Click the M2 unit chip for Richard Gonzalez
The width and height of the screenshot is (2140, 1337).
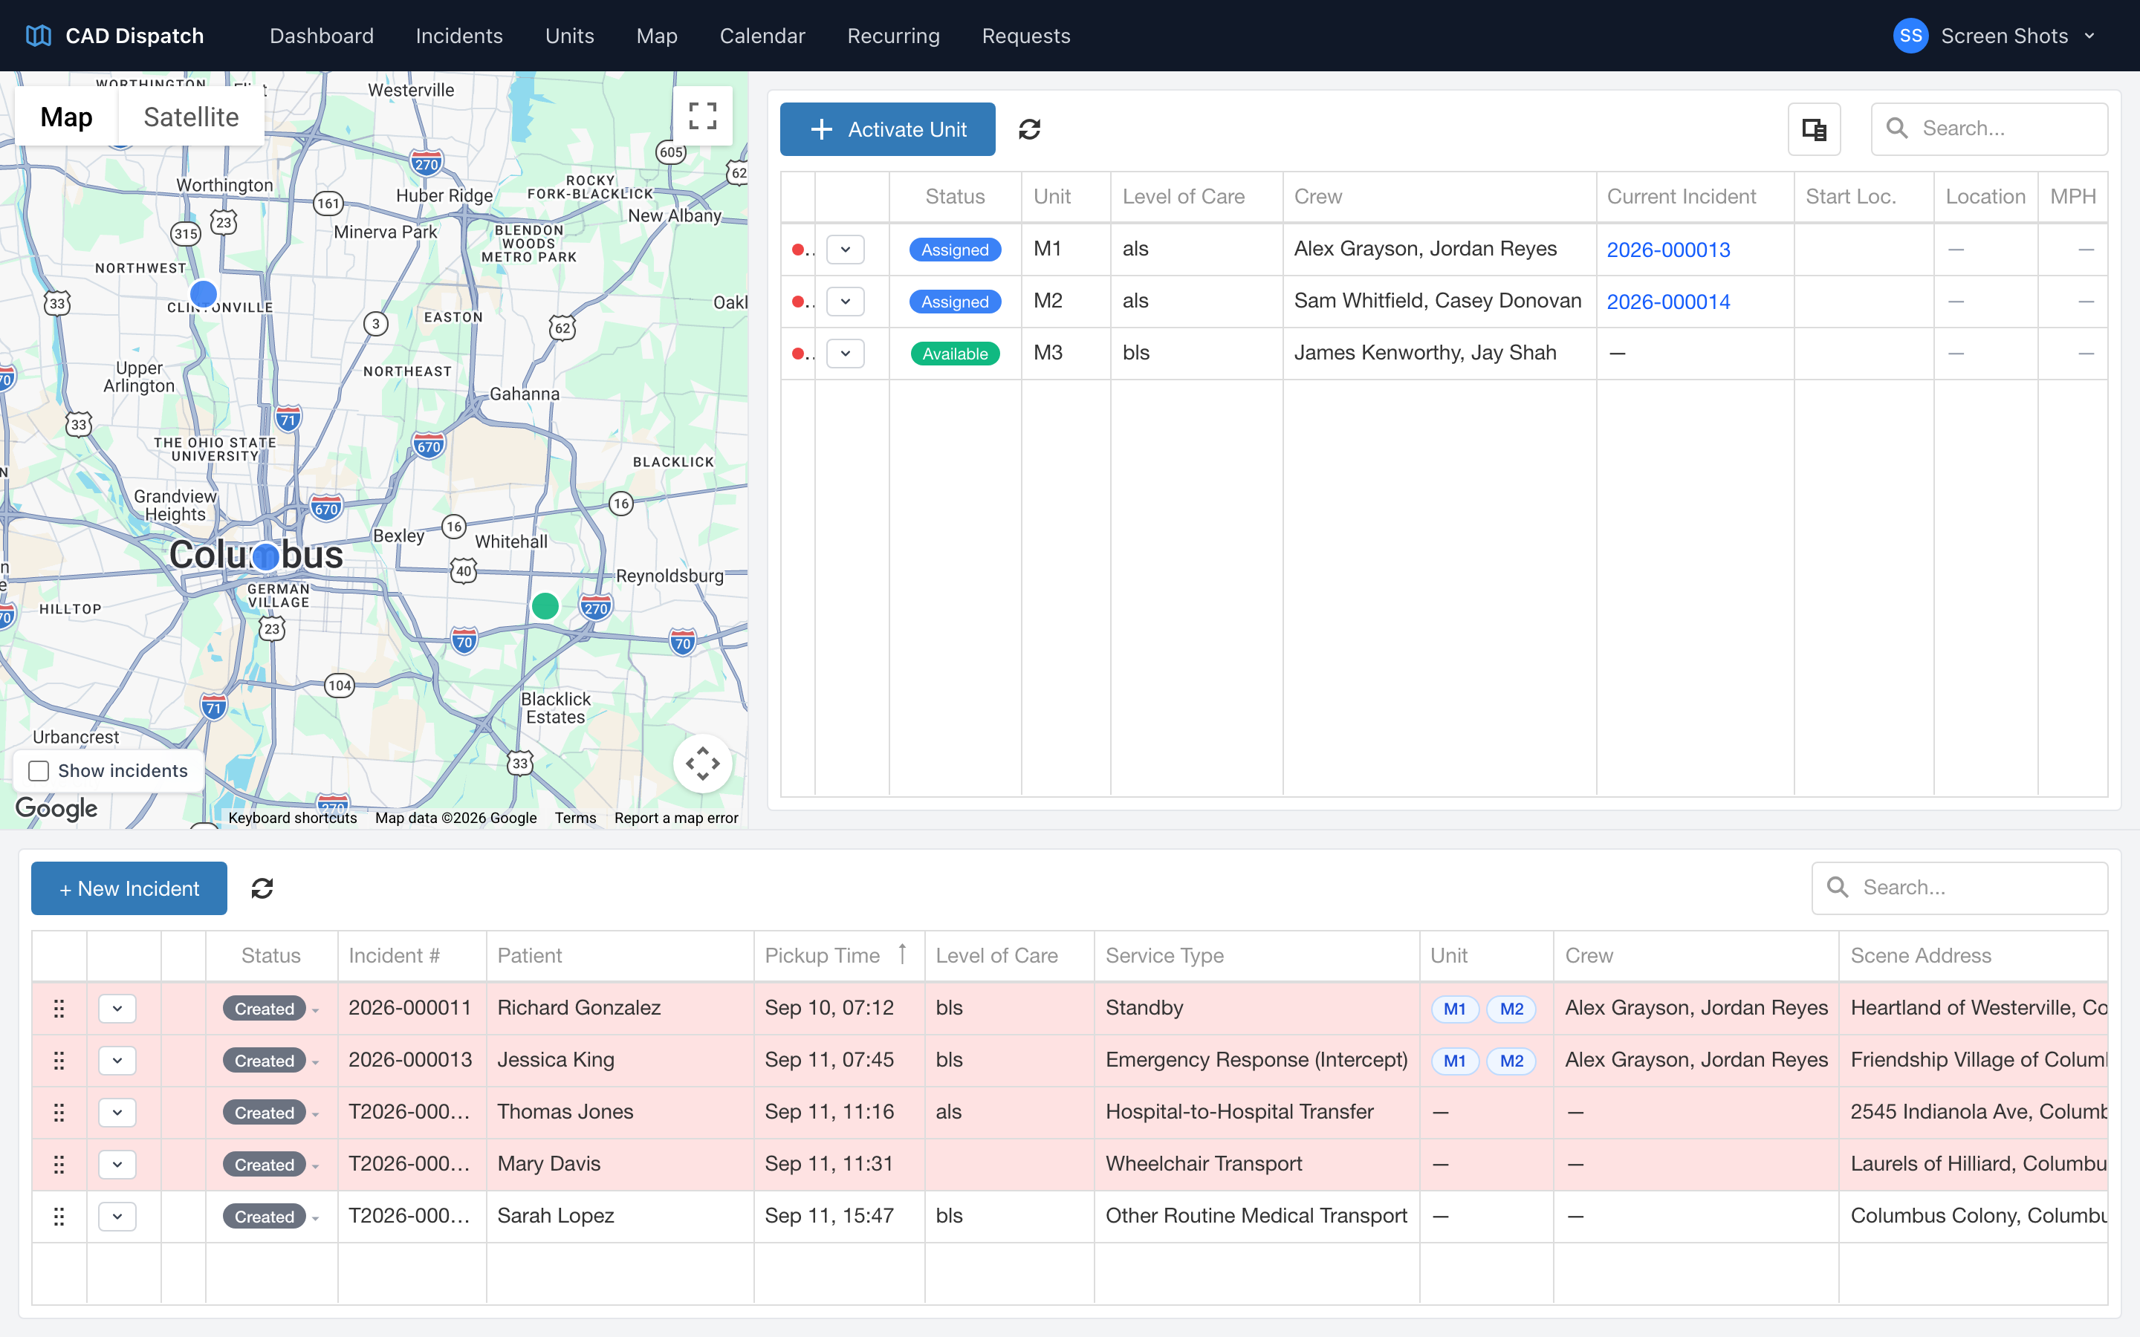pyautogui.click(x=1511, y=1008)
